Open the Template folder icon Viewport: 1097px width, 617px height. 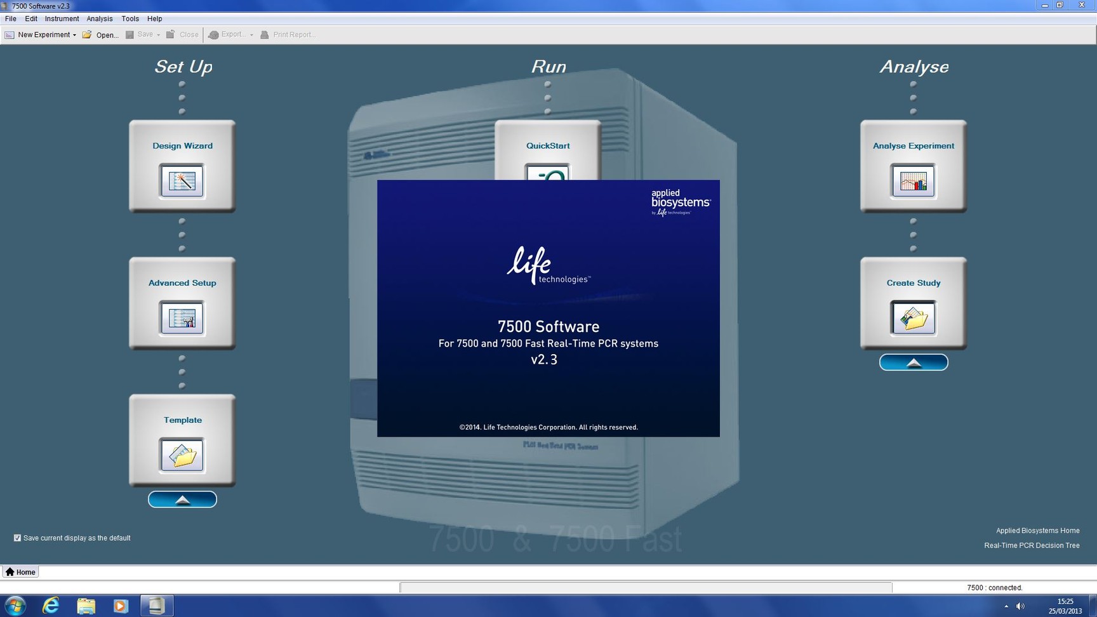click(182, 455)
